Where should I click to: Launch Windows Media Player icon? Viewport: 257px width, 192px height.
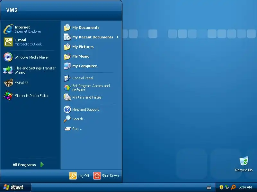pyautogui.click(x=8, y=57)
